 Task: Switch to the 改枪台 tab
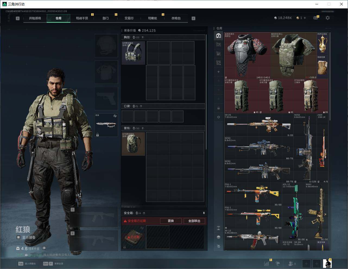(176, 18)
